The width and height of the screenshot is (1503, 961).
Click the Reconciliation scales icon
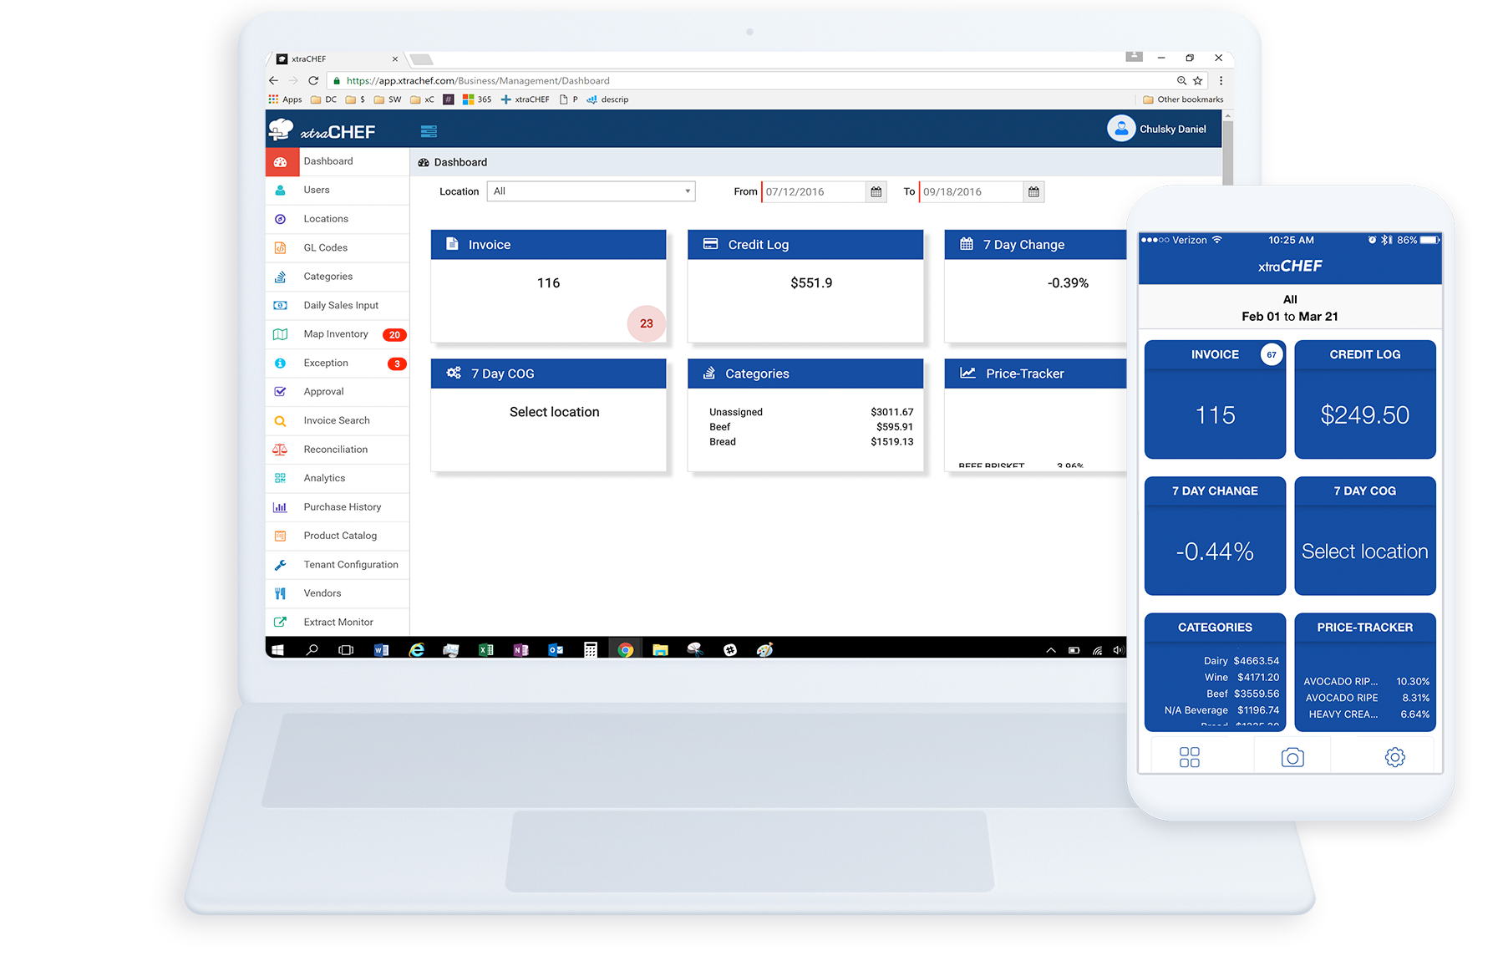281,450
